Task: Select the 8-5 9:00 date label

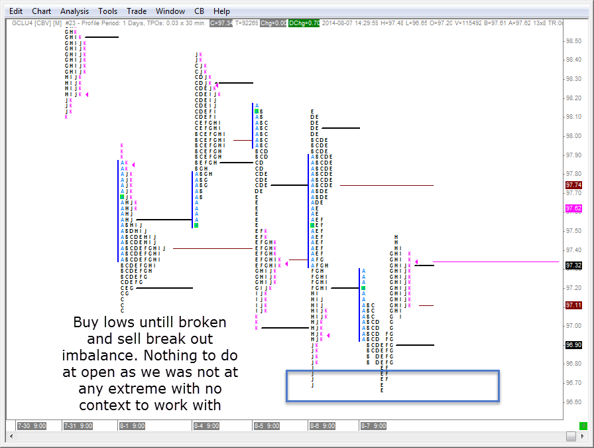Action: pos(267,425)
